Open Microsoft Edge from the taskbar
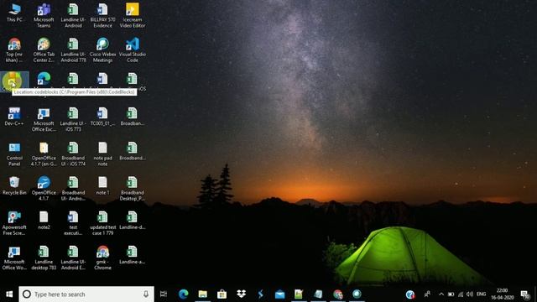Screen dimensions: 537x302 click(x=183, y=294)
